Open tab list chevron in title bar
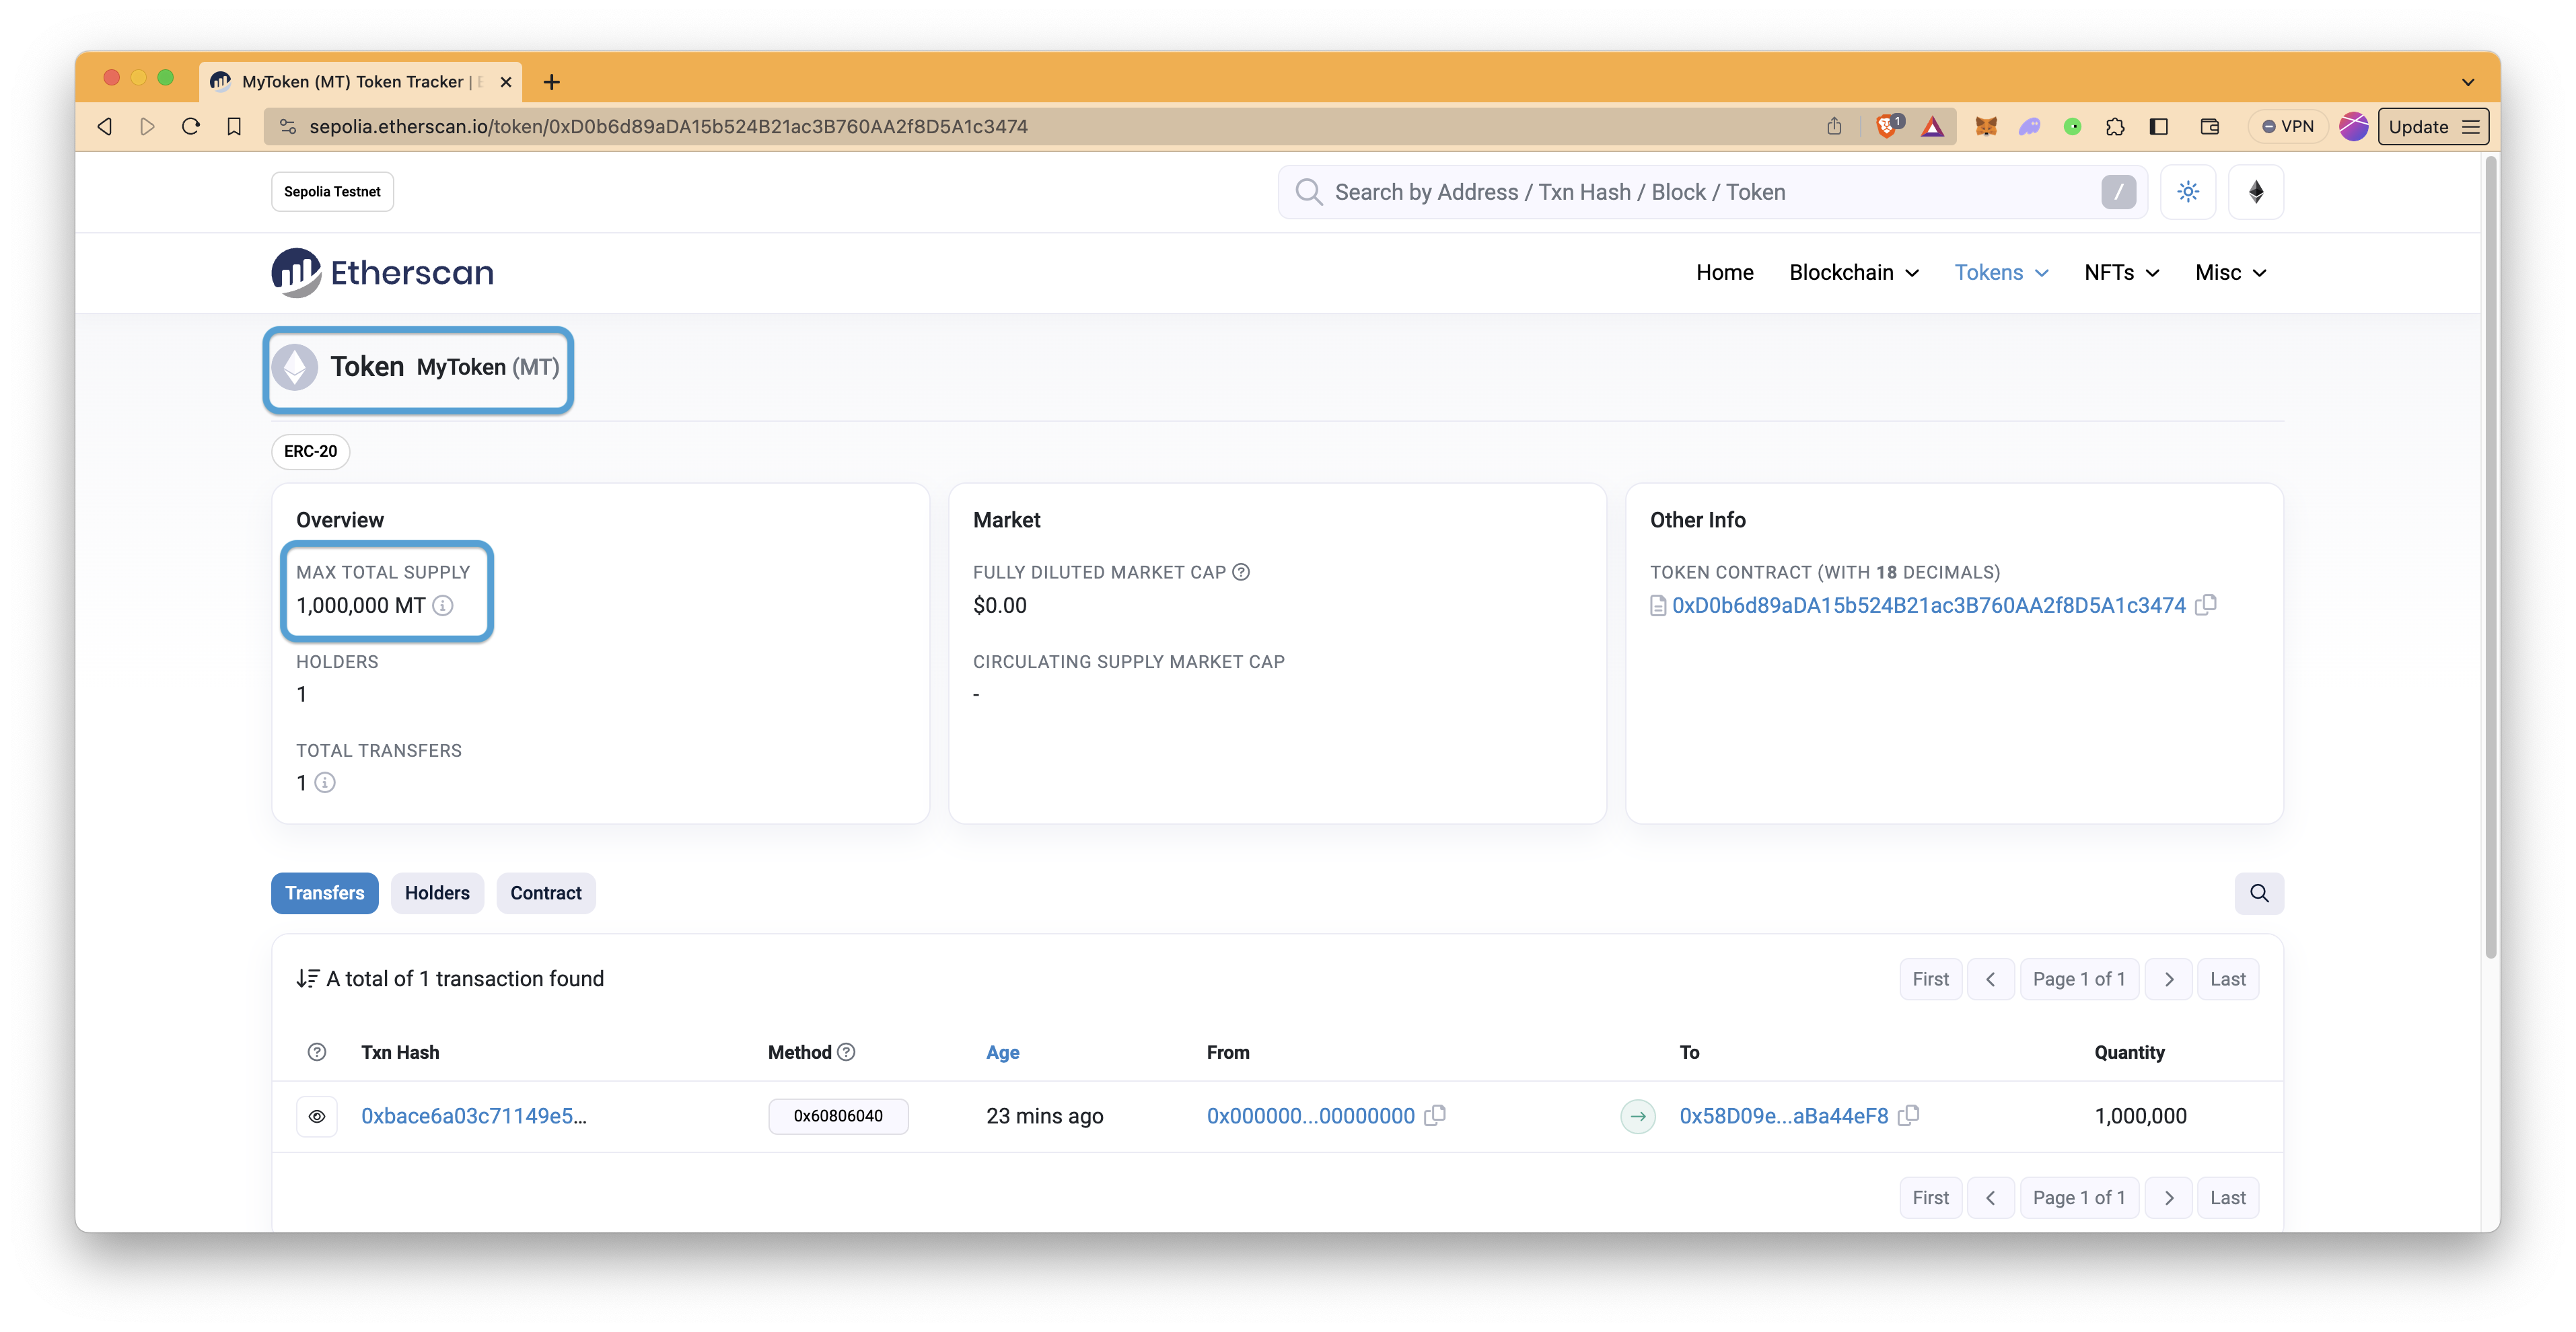The width and height of the screenshot is (2576, 1332). [2468, 82]
